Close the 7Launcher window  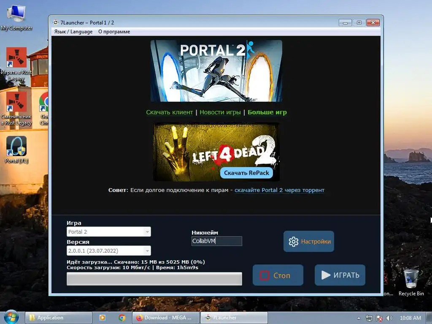coord(373,23)
